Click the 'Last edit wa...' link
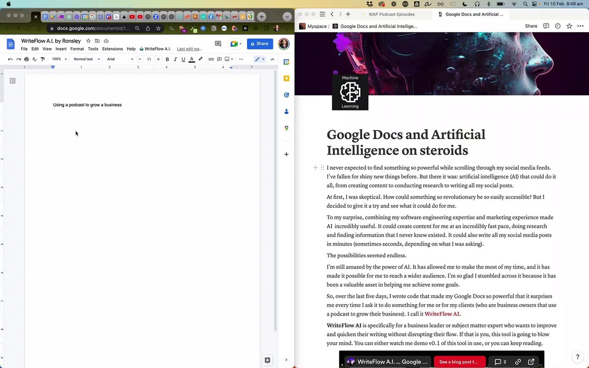 190,49
